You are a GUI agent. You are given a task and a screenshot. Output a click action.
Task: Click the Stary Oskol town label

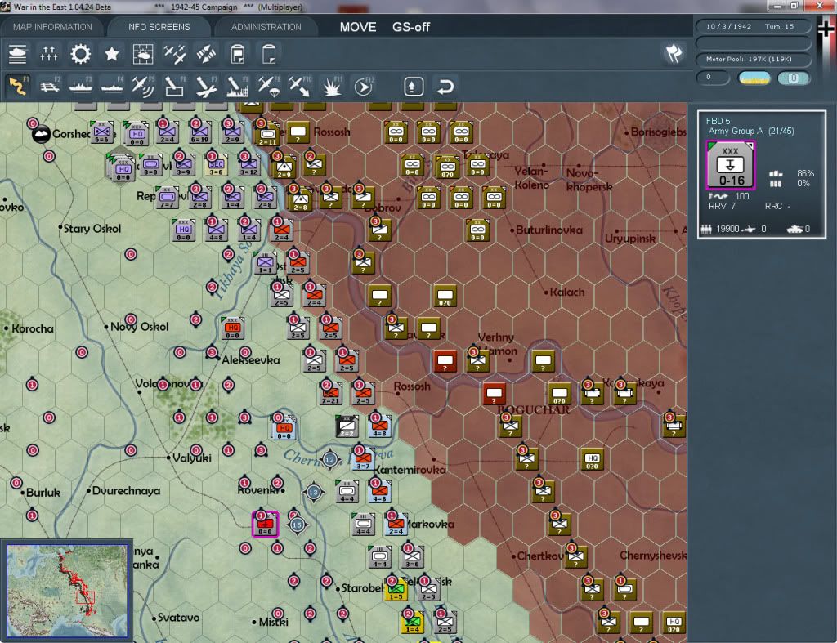(92, 229)
